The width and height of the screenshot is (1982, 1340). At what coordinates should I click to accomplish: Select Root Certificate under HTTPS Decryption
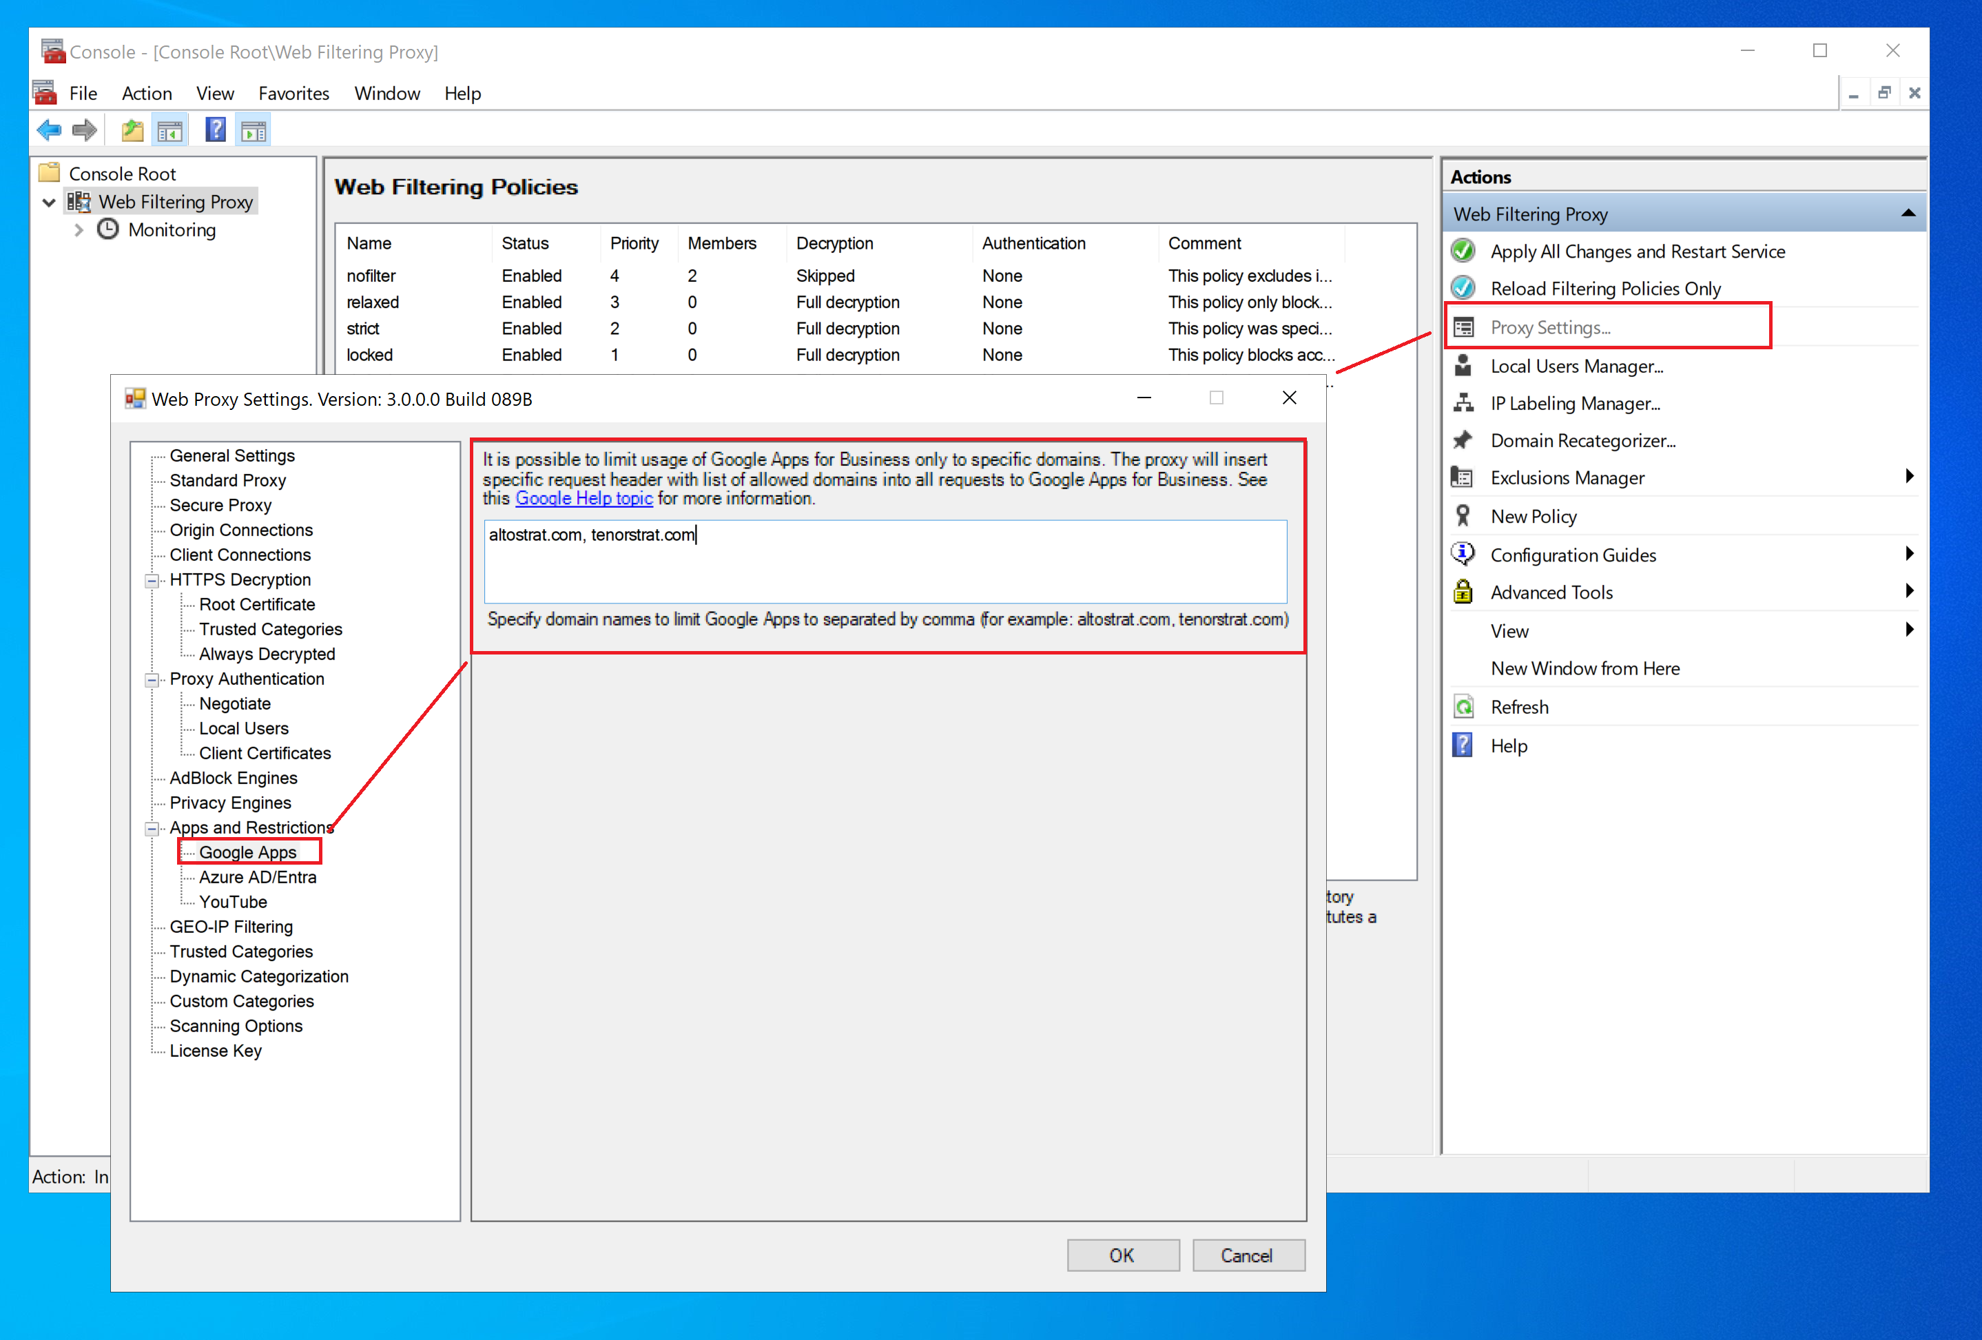coord(257,605)
